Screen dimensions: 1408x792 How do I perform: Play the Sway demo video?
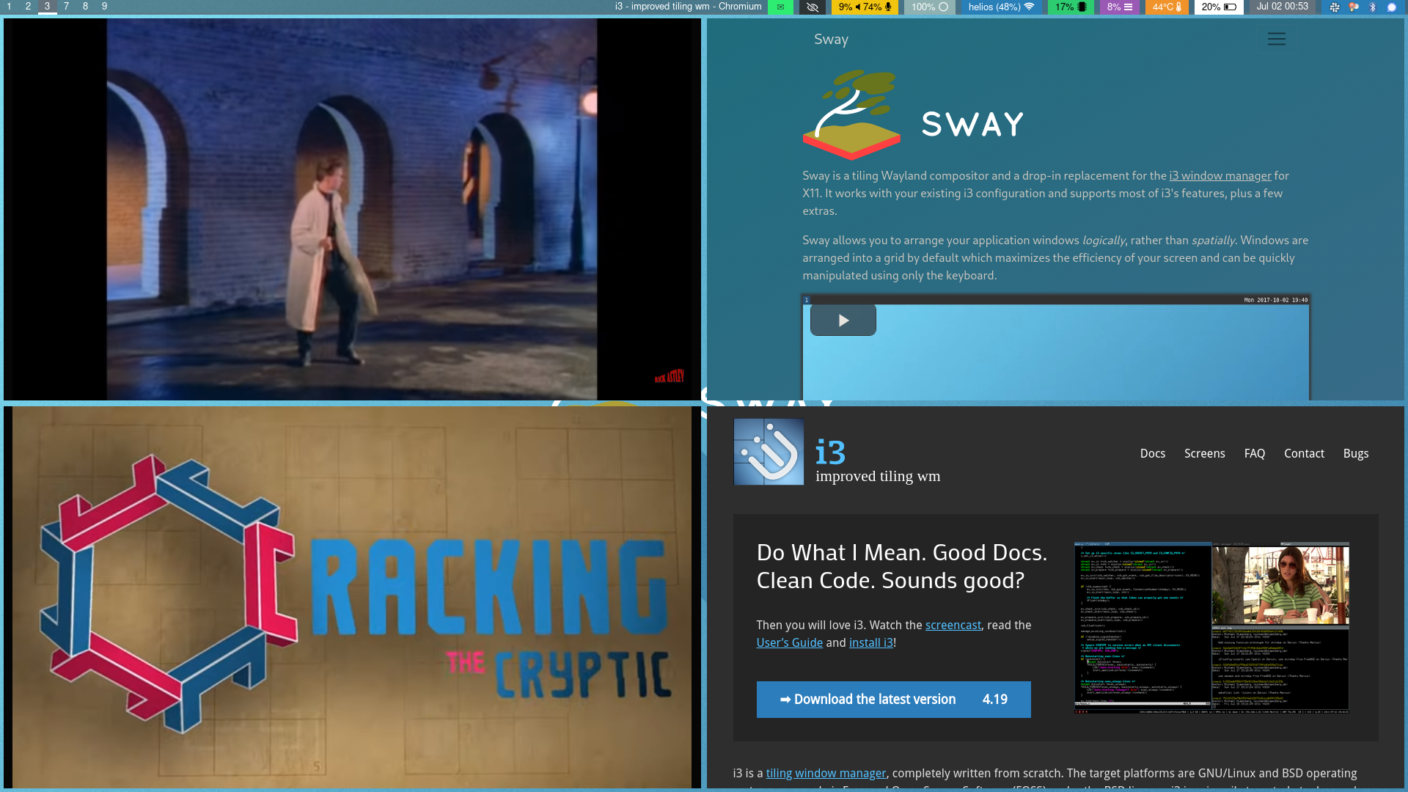843,320
